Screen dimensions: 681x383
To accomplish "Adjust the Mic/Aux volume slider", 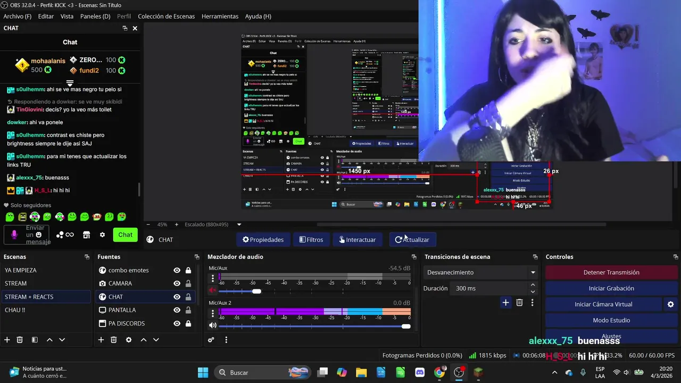I will [256, 291].
